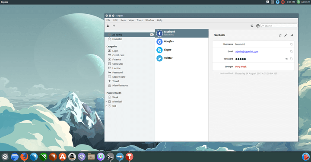Open software center A icon in dock
The width and height of the screenshot is (311, 162).
coord(62,157)
